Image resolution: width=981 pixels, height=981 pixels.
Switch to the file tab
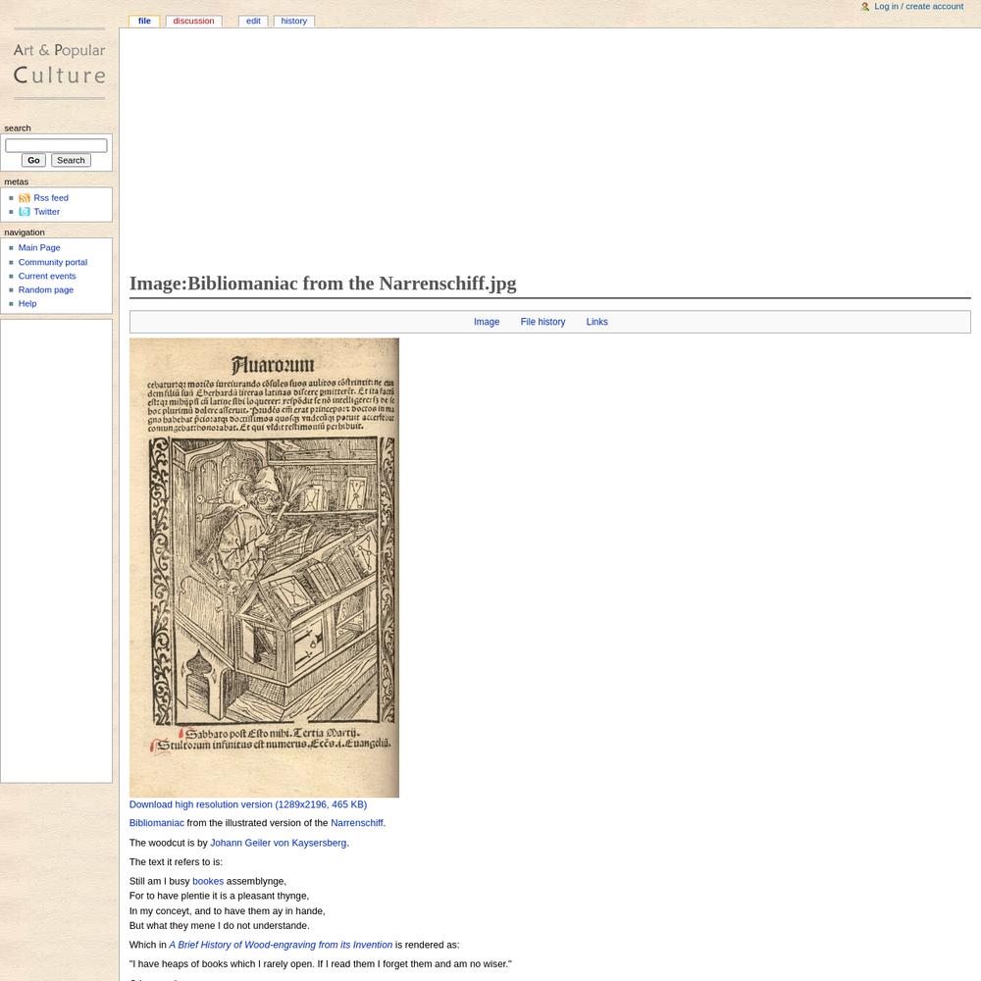point(144,21)
